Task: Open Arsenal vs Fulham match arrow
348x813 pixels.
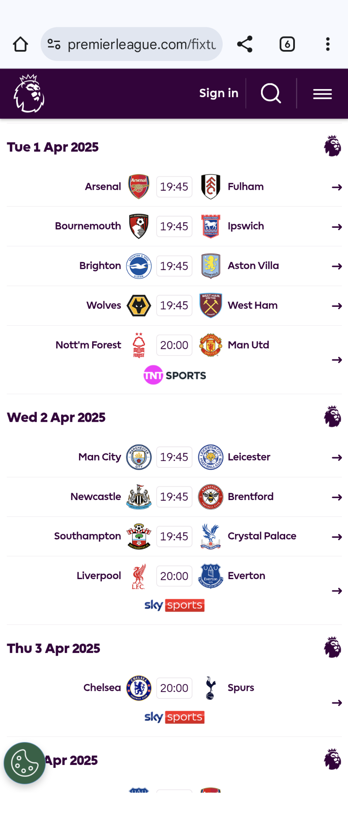Action: tap(337, 187)
